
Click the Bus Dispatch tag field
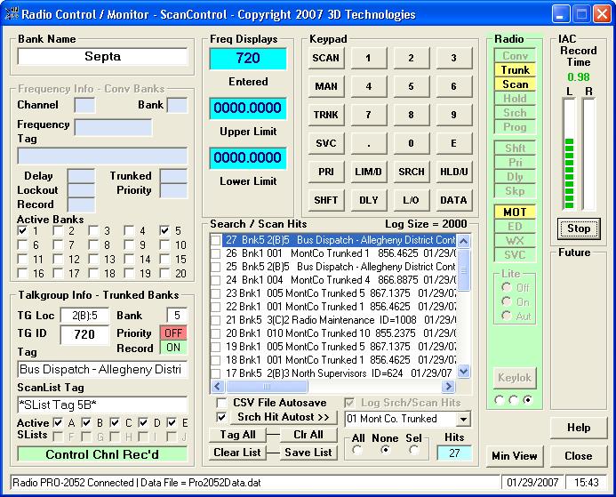click(102, 369)
